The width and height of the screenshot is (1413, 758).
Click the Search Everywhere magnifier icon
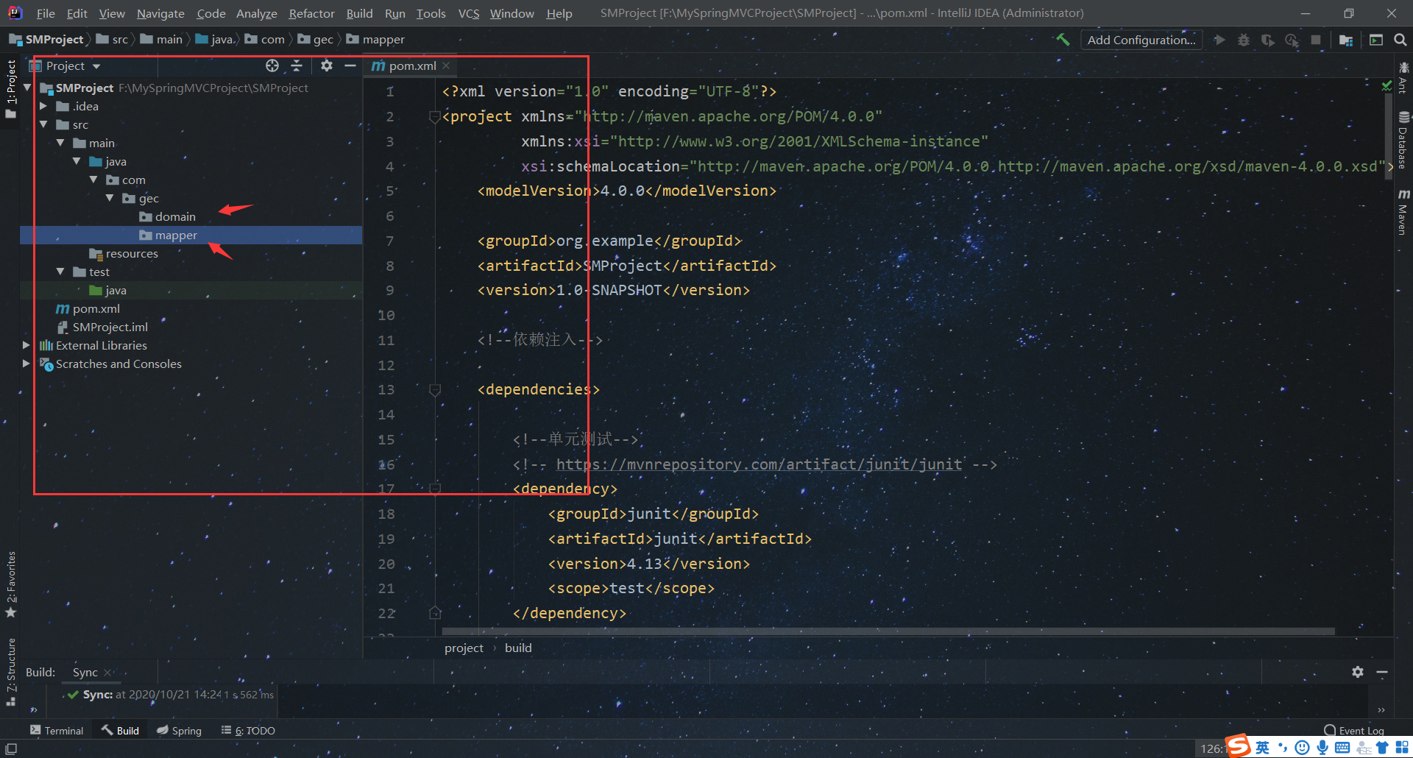[x=1400, y=40]
